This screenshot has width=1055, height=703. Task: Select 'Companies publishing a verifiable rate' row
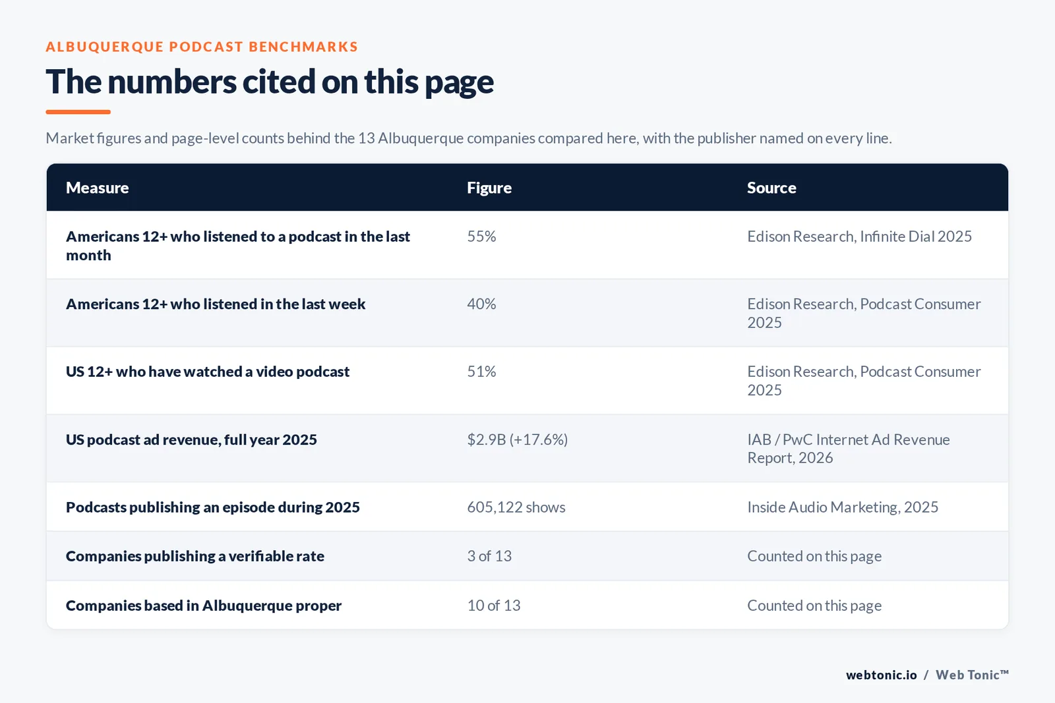[x=527, y=556]
